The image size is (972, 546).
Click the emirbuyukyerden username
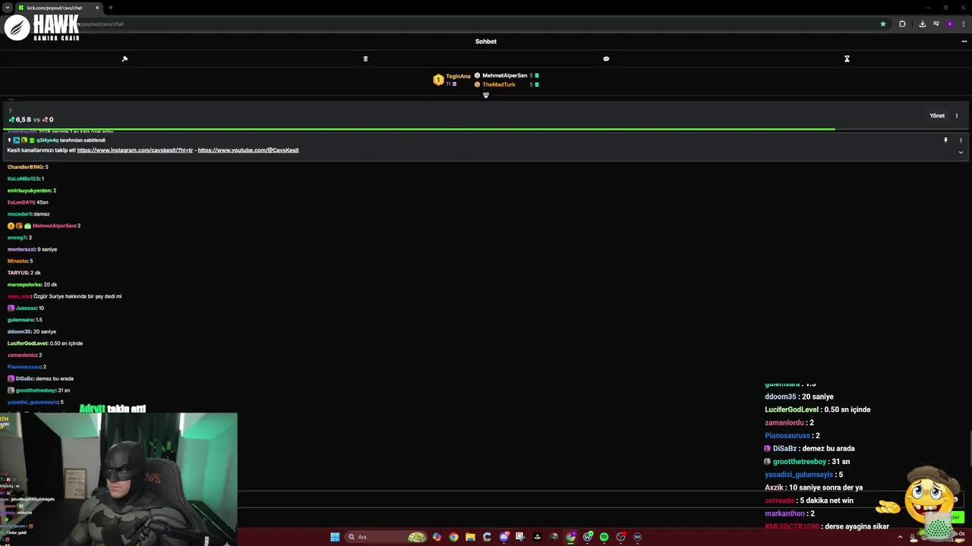pyautogui.click(x=30, y=190)
